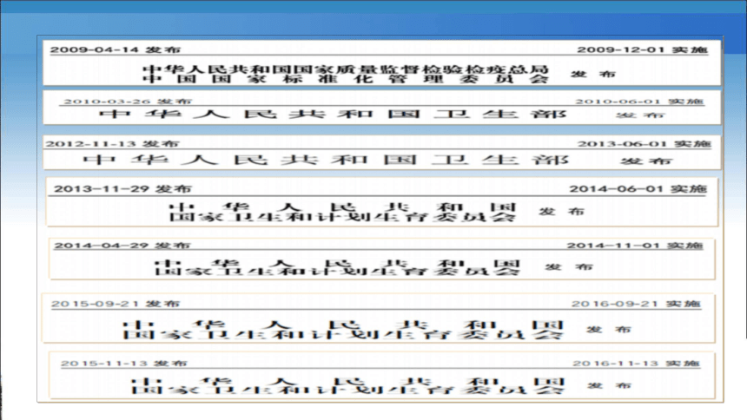The height and width of the screenshot is (420, 747).
Task: Click 发布 beside 委员会 in 2015-09-21 strip
Action: (609, 329)
